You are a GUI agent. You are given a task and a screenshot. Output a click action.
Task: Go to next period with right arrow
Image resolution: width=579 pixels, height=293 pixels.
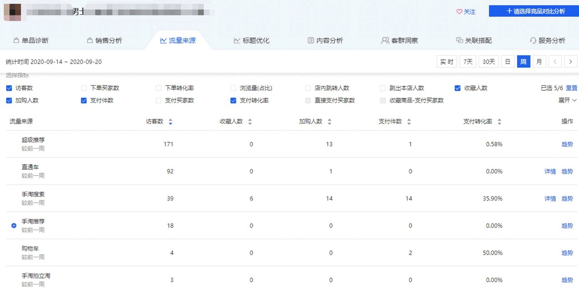(x=571, y=62)
